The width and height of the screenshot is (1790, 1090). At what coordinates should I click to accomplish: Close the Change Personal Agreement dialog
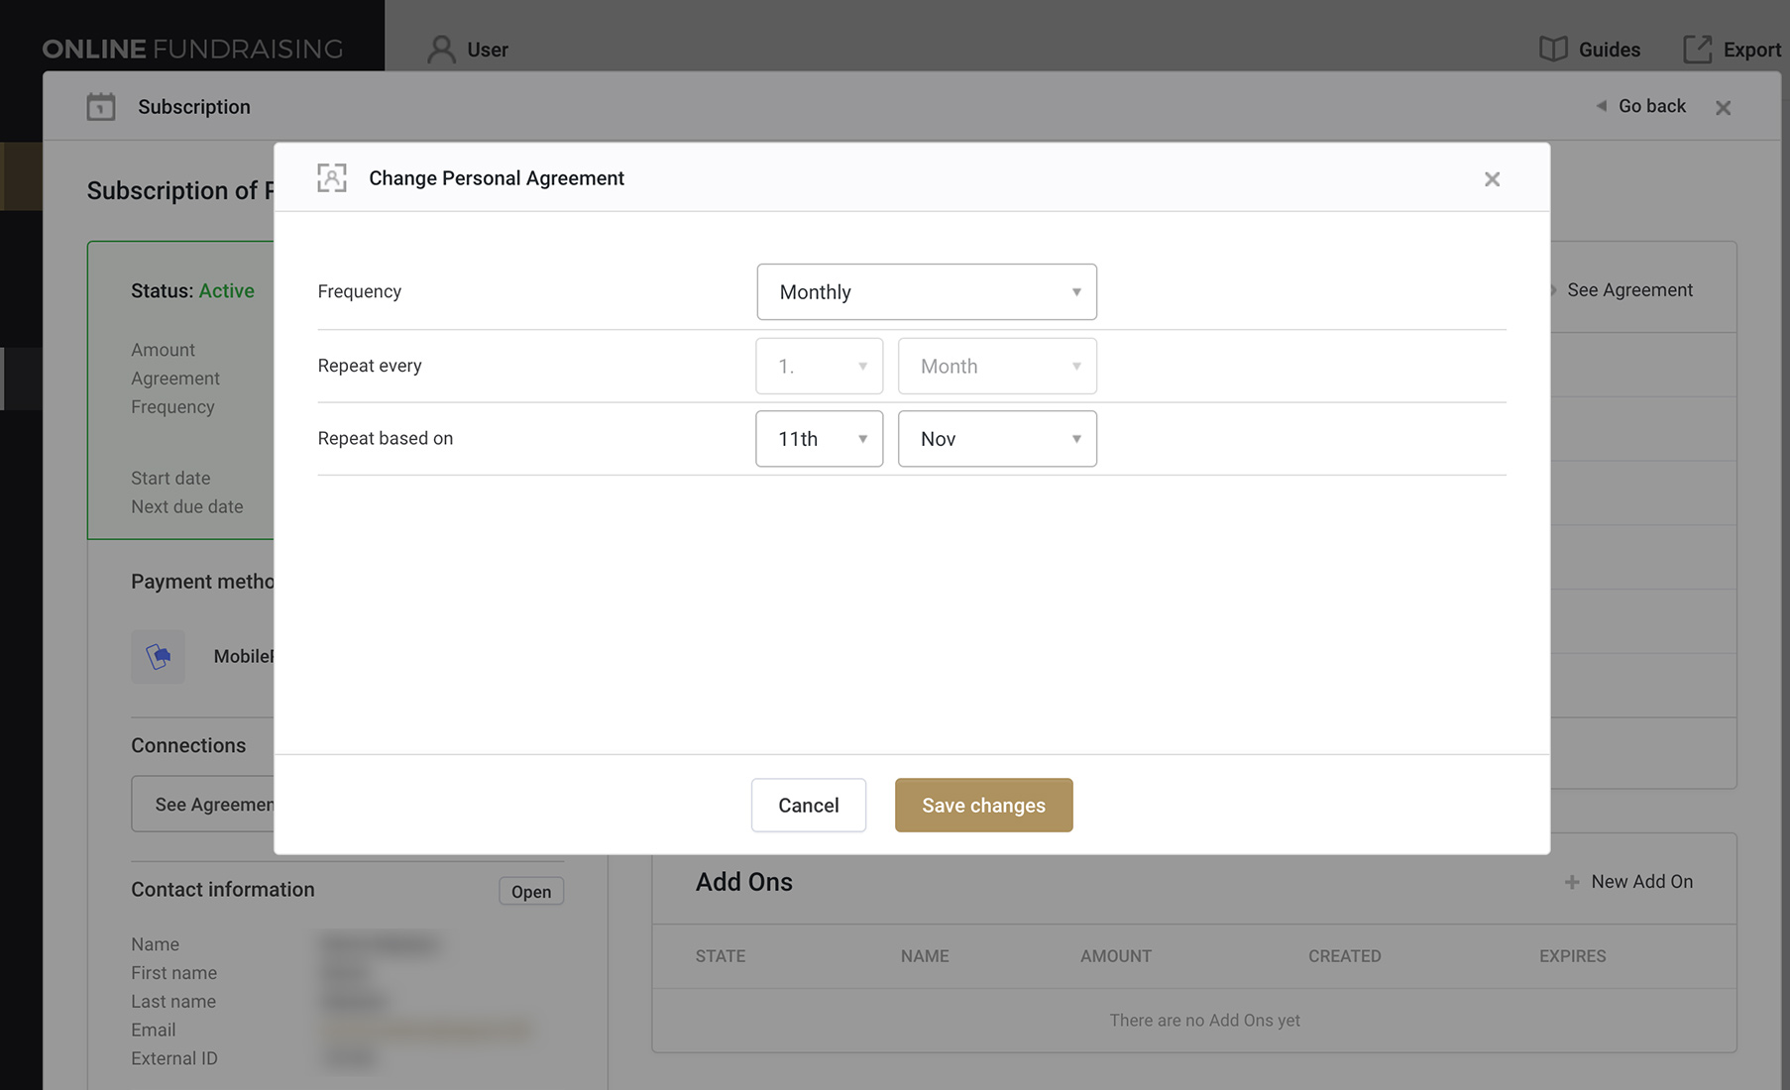pos(1492,179)
